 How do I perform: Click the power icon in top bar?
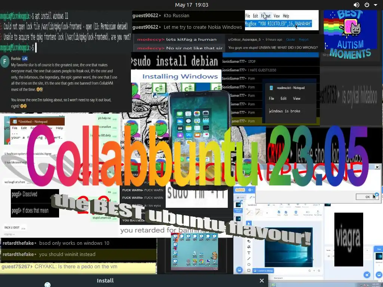pos(367,5)
